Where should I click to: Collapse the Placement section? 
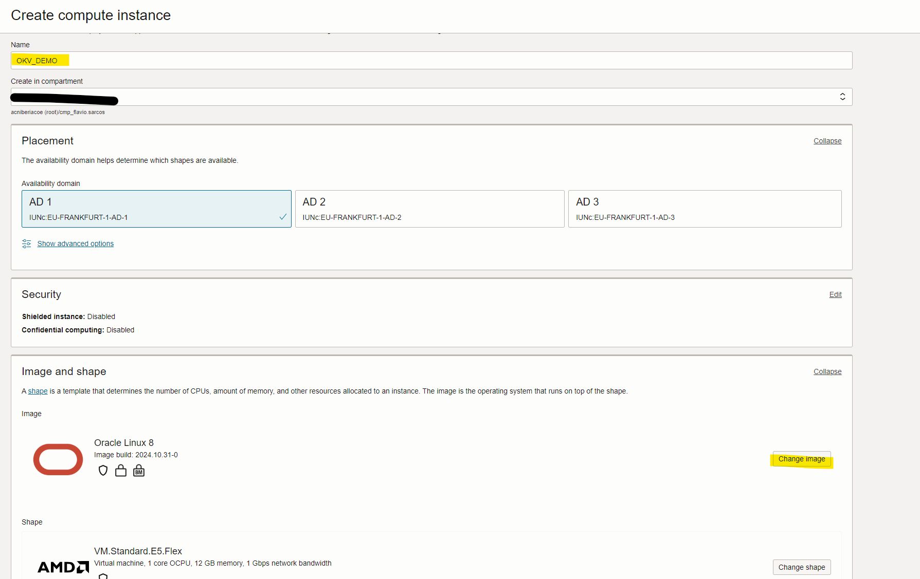(x=827, y=141)
